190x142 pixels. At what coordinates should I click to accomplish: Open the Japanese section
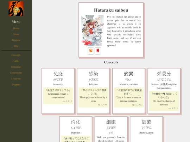16,40
